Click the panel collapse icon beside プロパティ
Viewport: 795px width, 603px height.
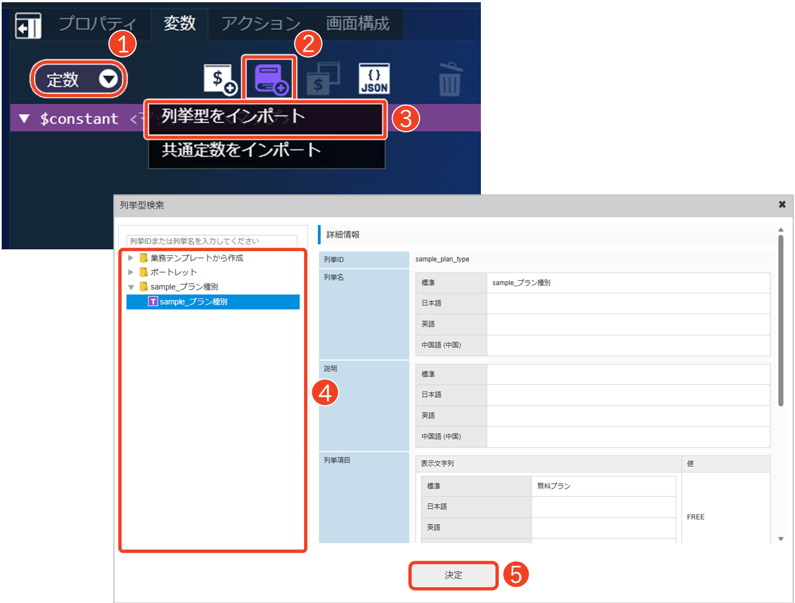(28, 26)
